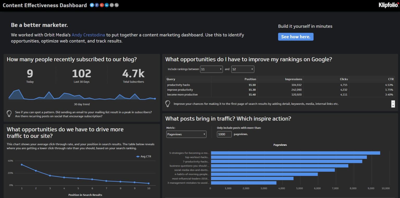Click the Google+ share icon
Viewport: 400px width, 198px height.
pyautogui.click(x=102, y=5)
